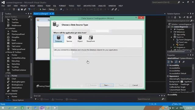This screenshot has width=195, height=110.
Task: Open Visual Studio from the Windows taskbar
Action: (x=42, y=108)
